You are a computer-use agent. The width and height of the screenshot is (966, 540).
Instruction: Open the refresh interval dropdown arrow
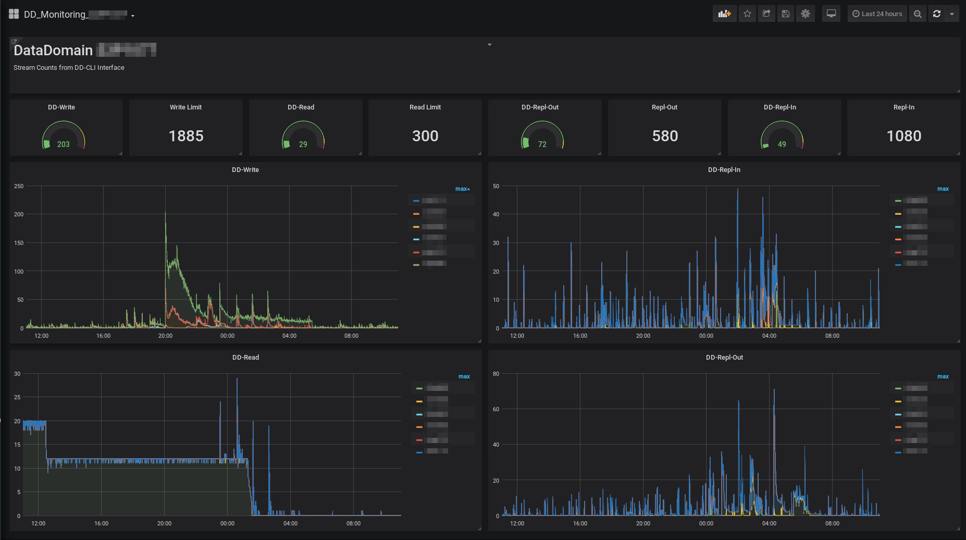pos(952,14)
